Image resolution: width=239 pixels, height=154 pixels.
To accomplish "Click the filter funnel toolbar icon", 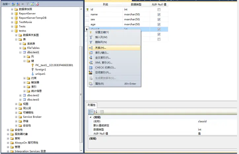I will tap(27, 4).
